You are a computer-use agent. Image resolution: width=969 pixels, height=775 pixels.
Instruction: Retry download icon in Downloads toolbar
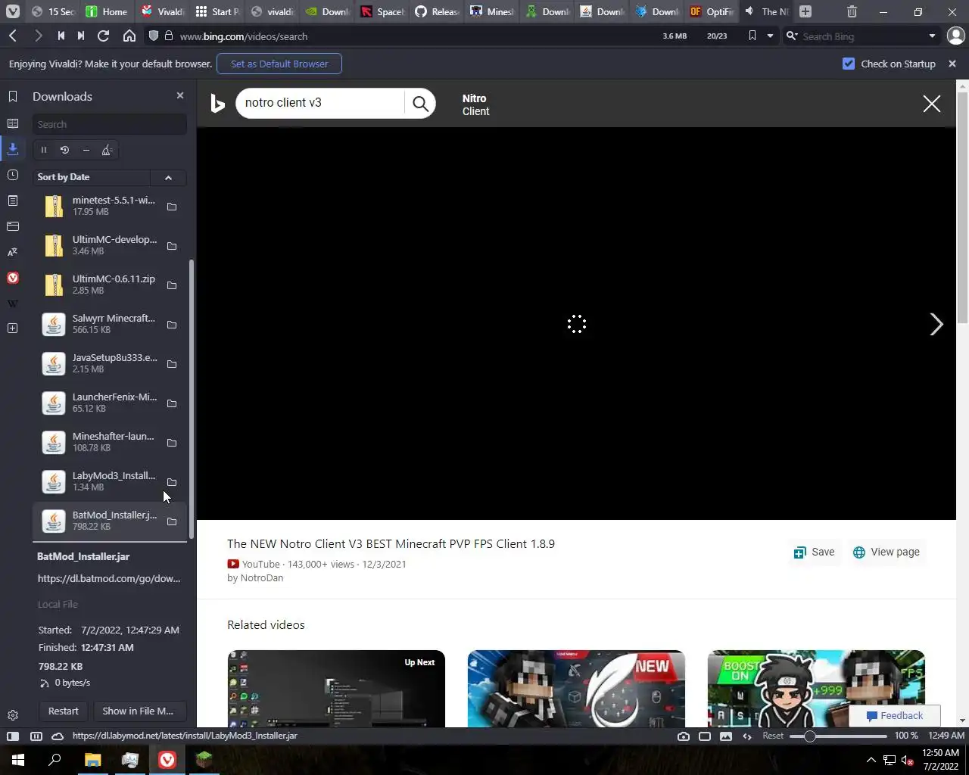pyautogui.click(x=64, y=150)
